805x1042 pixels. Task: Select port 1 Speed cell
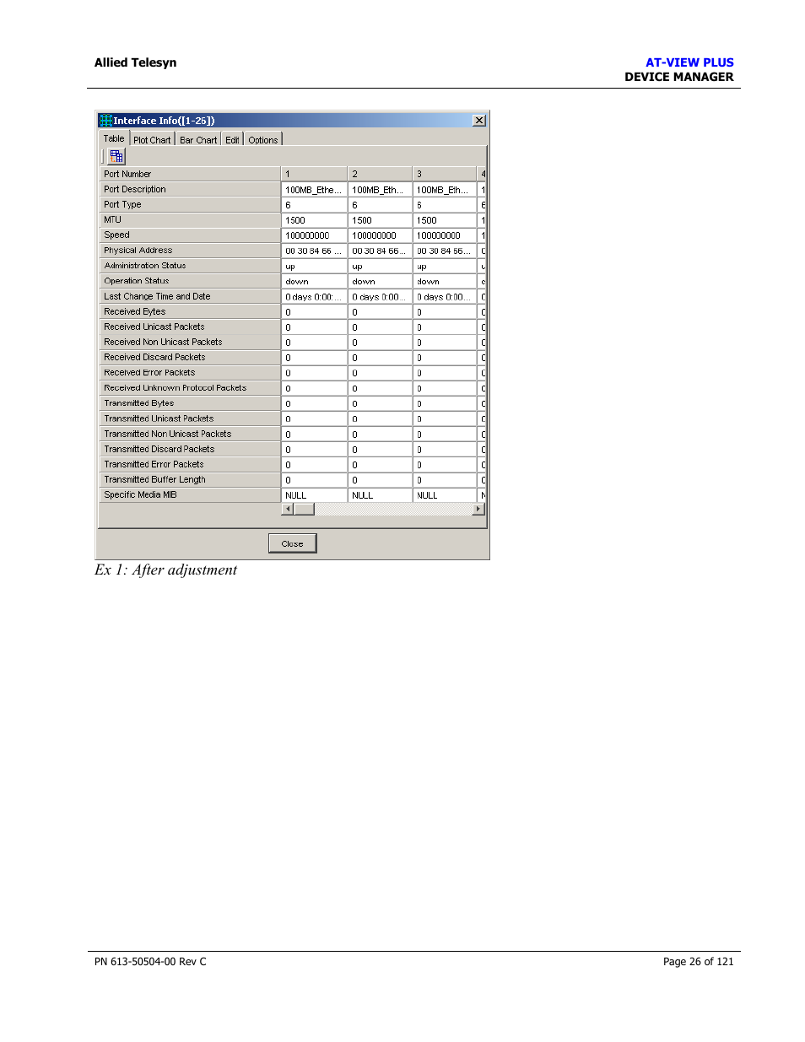click(314, 235)
